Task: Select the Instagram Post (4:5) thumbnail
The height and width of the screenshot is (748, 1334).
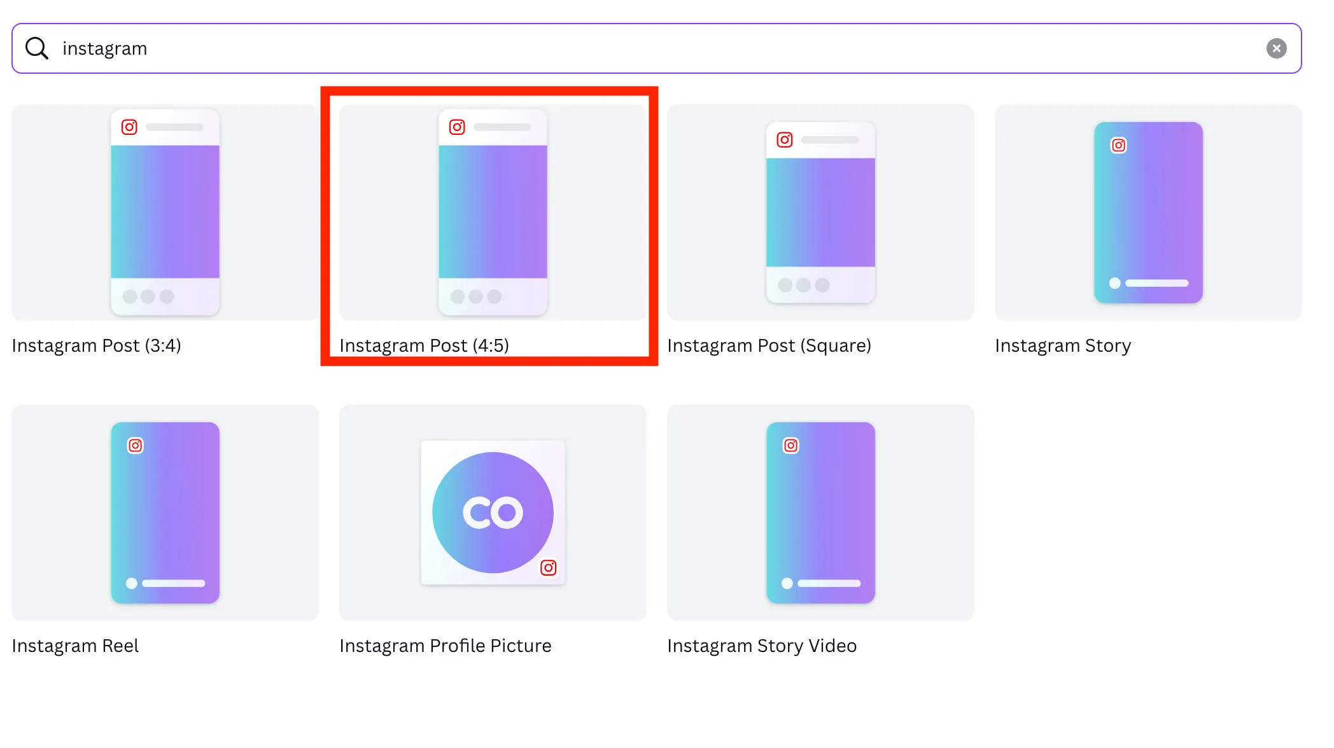Action: point(493,212)
